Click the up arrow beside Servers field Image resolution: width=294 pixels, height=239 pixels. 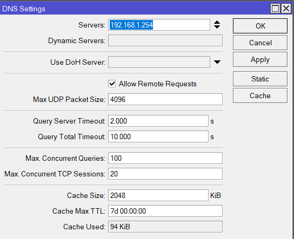tap(217, 22)
